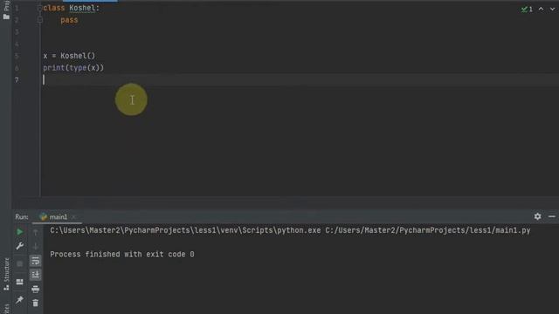Toggle soft-wrap in Run console
Viewport: 559px width, 314px height.
click(35, 261)
